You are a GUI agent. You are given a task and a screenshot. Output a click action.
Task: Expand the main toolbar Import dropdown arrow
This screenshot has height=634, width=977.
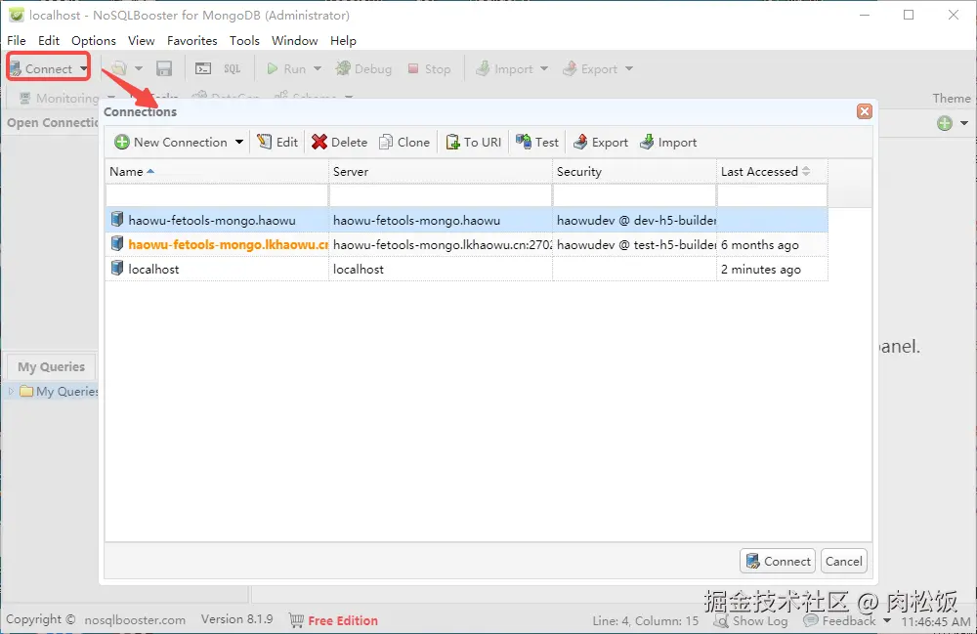(x=544, y=68)
